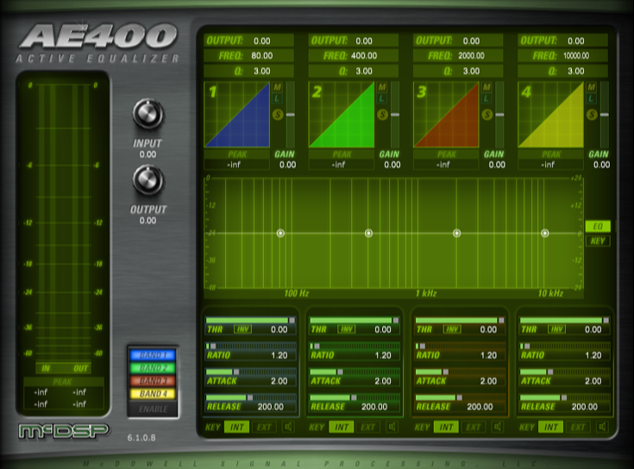Set band 4 key source to EXT
The width and height of the screenshot is (634, 469).
[578, 427]
